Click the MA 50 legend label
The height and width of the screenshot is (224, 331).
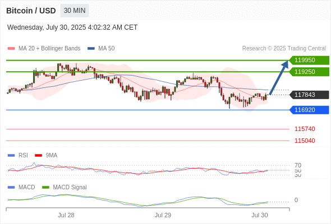pos(107,49)
